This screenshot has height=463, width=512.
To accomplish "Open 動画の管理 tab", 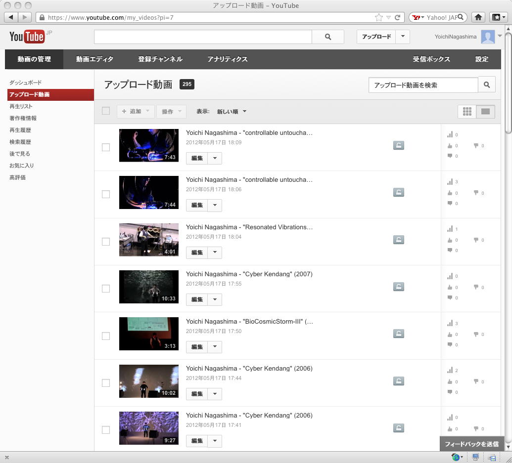I will (34, 59).
